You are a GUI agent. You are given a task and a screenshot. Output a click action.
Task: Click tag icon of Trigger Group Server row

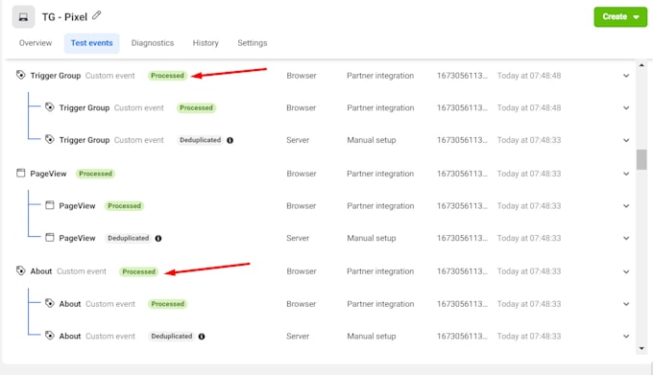coord(50,139)
